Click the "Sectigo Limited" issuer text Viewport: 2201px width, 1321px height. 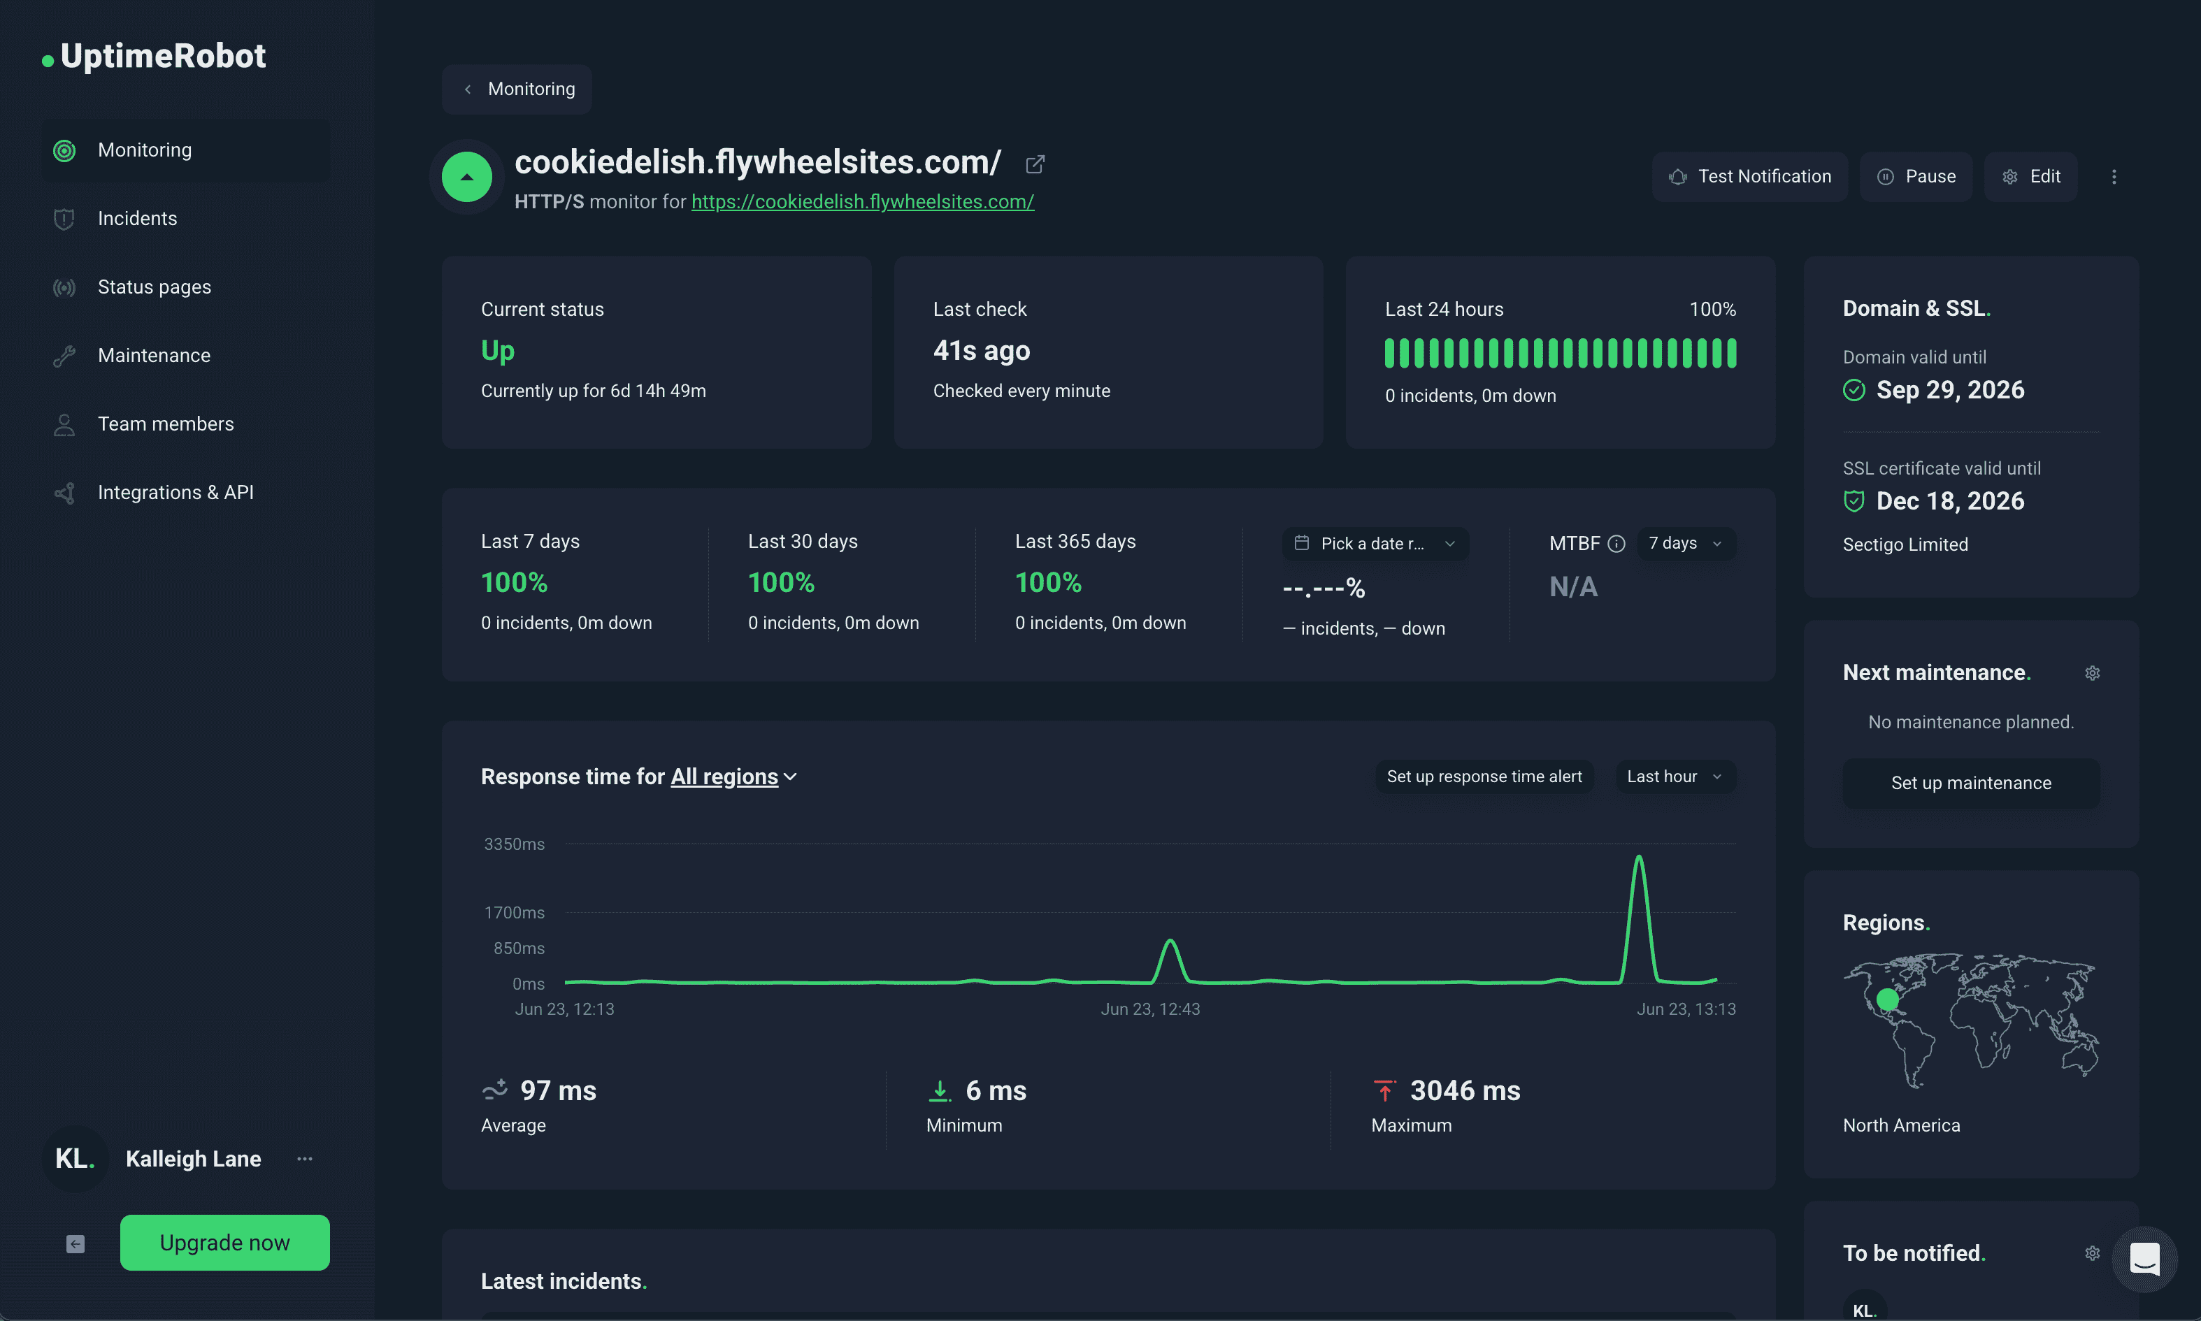click(x=1905, y=544)
